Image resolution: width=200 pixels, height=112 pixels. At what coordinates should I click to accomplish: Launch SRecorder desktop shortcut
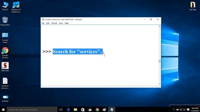pos(5,67)
